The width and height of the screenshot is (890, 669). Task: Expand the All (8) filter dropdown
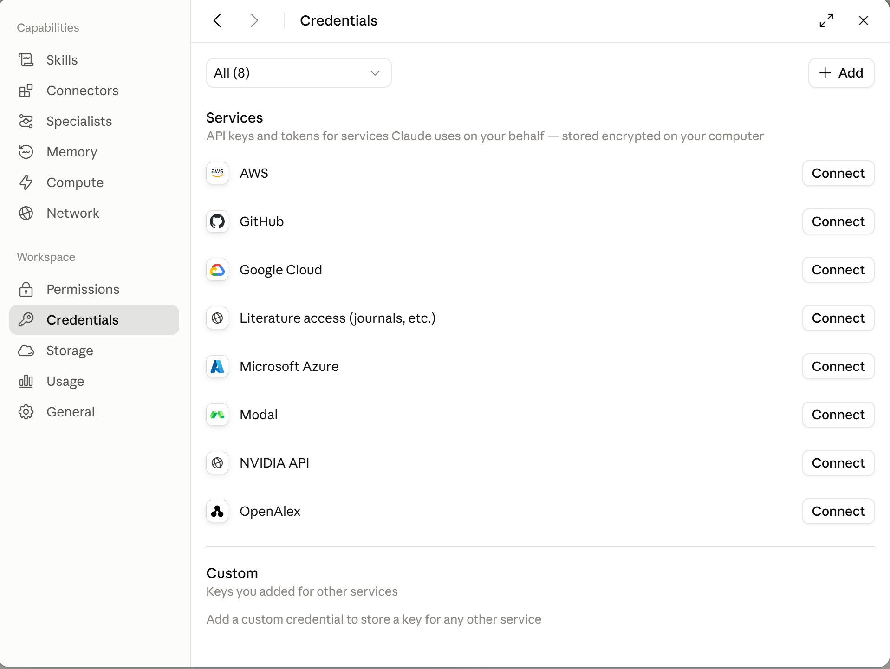pyautogui.click(x=299, y=73)
